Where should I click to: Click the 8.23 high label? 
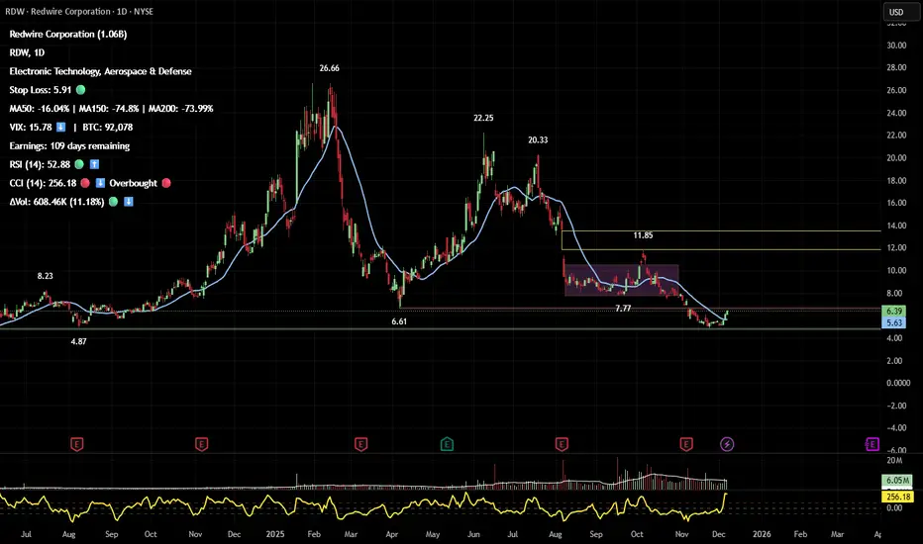tap(46, 276)
